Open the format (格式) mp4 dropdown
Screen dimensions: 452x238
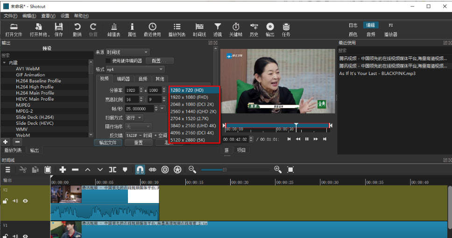[x=135, y=69]
